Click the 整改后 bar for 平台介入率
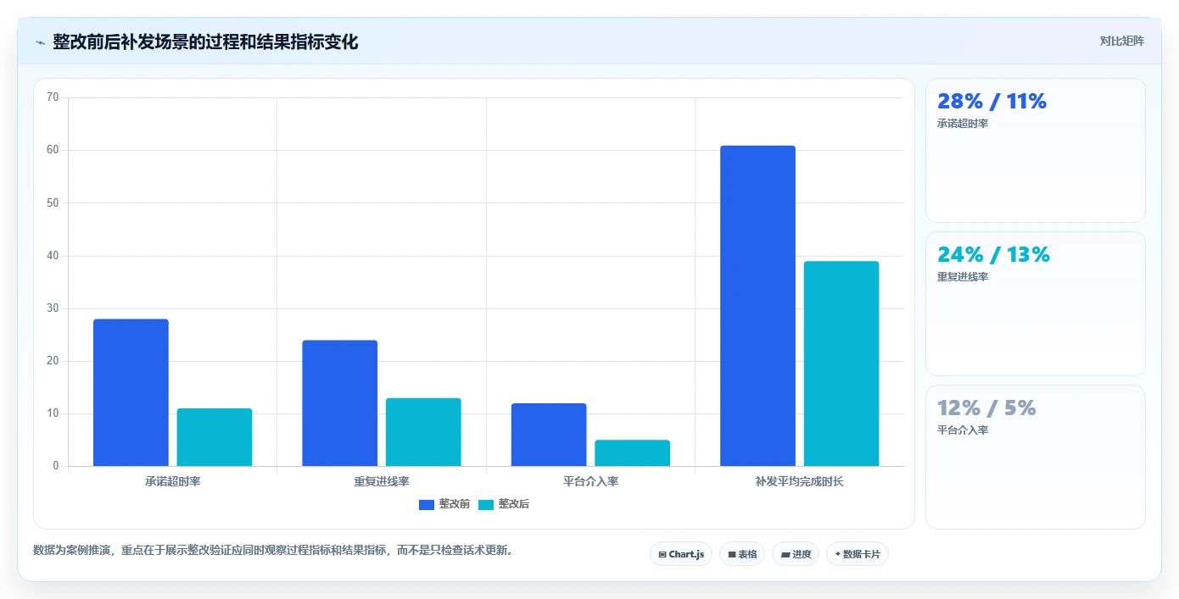 pos(633,453)
